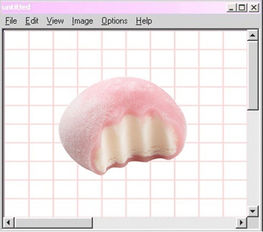The width and height of the screenshot is (263, 232).
Task: Open the Edit menu
Action: click(32, 21)
